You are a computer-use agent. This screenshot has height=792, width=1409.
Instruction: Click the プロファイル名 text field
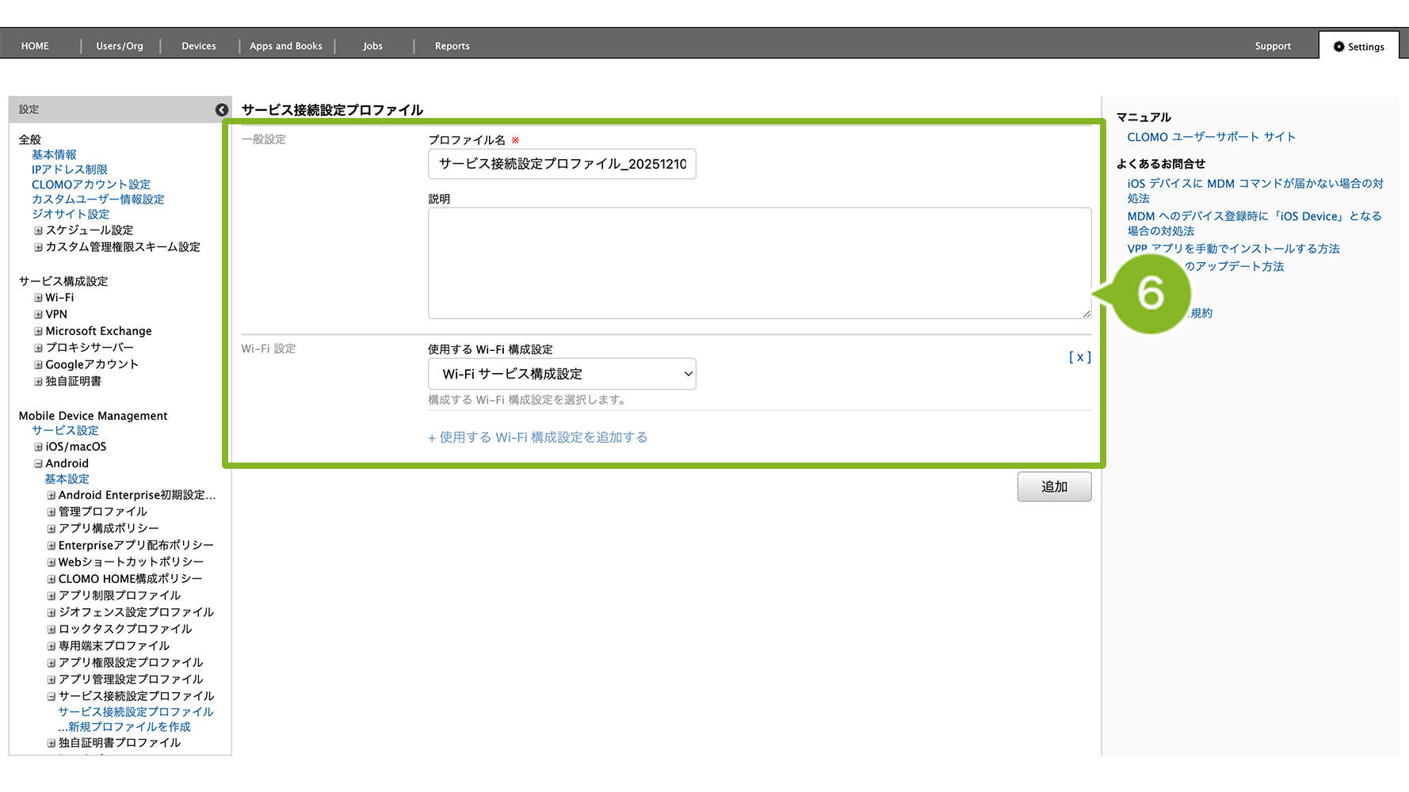pos(561,164)
